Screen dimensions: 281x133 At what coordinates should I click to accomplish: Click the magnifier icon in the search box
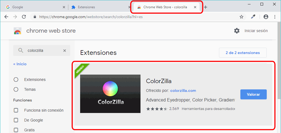click(21, 51)
